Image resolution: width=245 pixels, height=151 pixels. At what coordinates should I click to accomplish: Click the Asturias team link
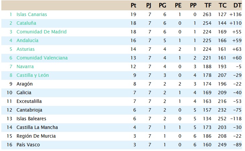point(25,49)
